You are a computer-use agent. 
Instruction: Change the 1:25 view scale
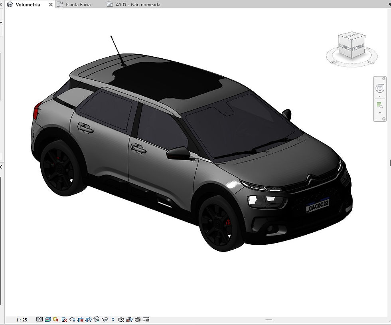click(x=22, y=319)
